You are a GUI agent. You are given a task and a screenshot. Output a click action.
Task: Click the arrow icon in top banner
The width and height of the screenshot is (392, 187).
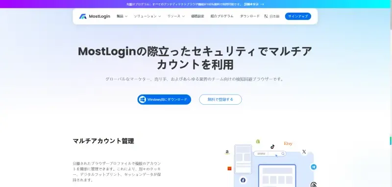pos(262,4)
